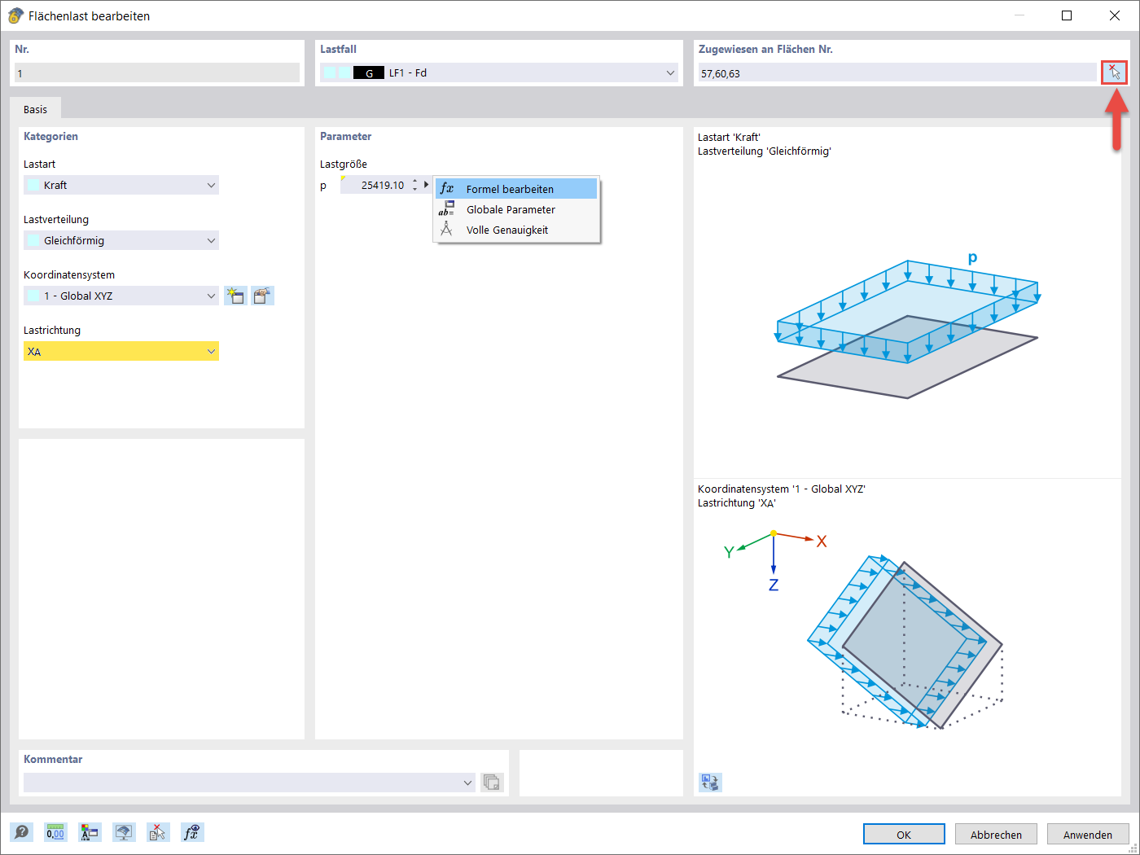Screen dimensions: 1140x855
Task: Click the load magnitude value field 25419.10
Action: 375,185
